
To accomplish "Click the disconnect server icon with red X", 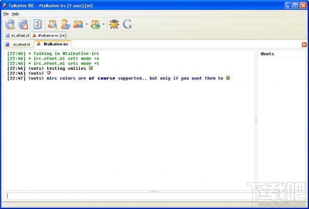I will click(x=23, y=24).
